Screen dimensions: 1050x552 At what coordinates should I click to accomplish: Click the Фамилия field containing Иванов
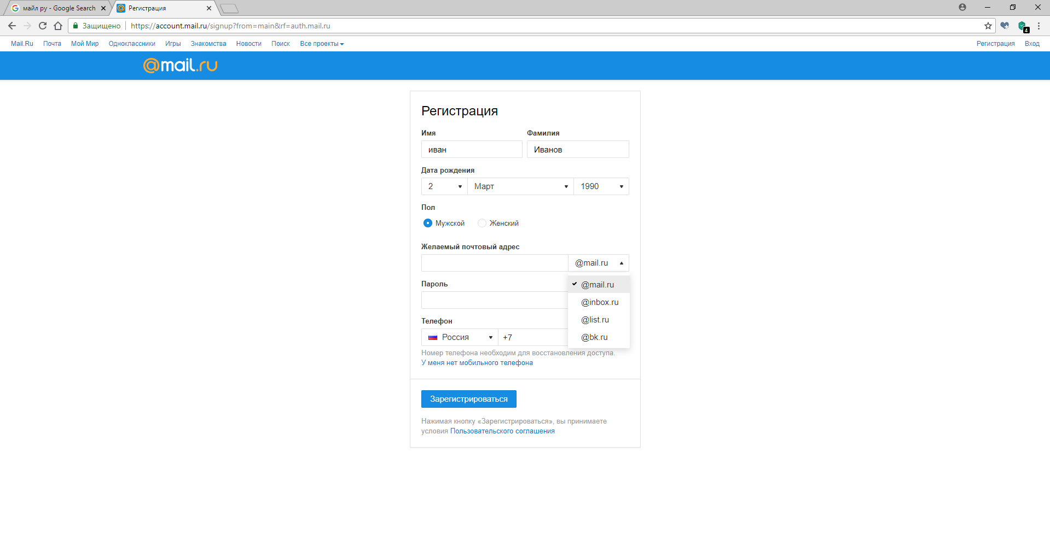pos(578,149)
